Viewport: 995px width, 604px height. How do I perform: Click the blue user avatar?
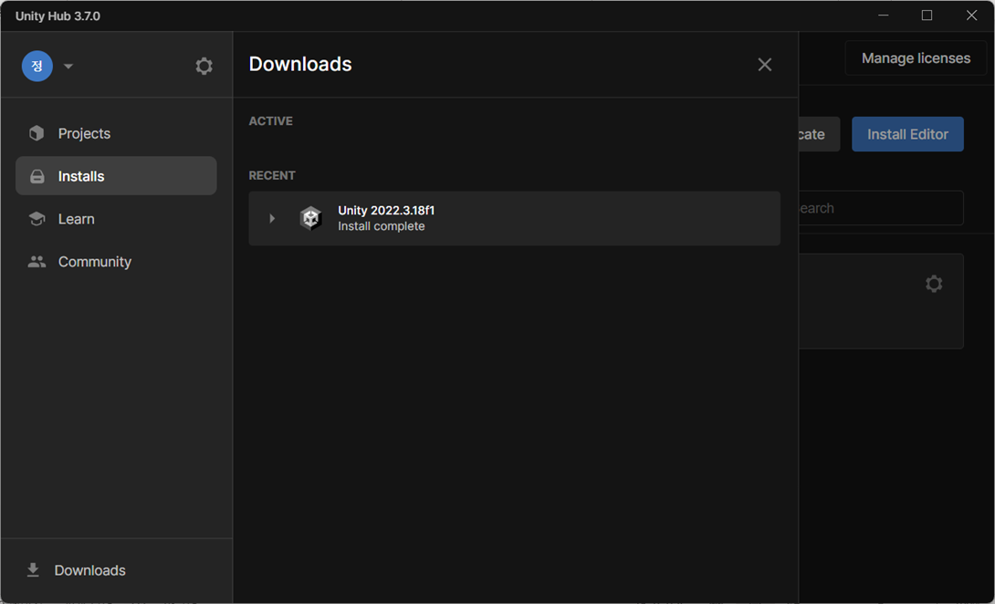click(x=37, y=66)
